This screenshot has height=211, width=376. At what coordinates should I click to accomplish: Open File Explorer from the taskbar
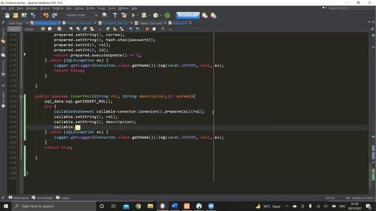pyautogui.click(x=150, y=206)
